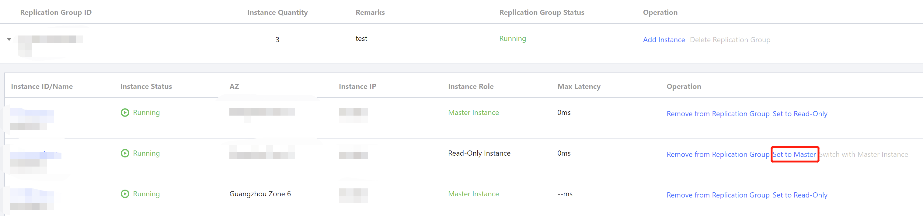Remove first master instance from replication group

tap(718, 113)
